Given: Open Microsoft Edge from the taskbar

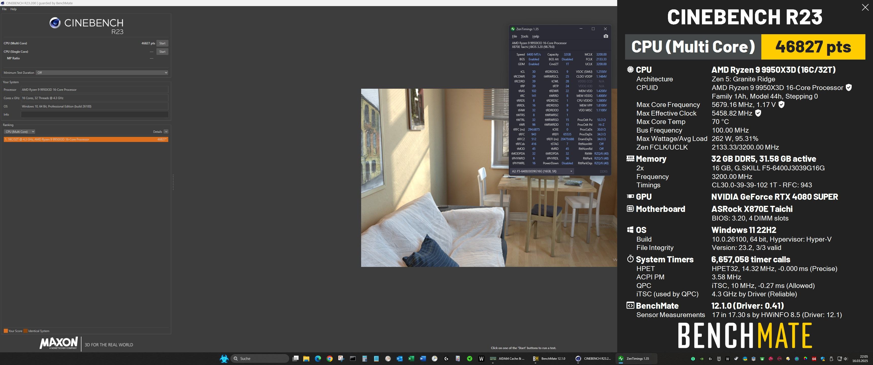Looking at the screenshot, I should coord(318,359).
